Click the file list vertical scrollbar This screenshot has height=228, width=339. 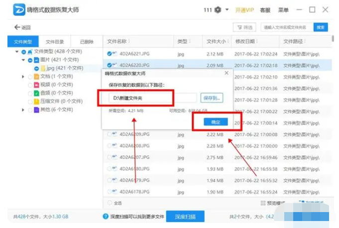(x=333, y=38)
